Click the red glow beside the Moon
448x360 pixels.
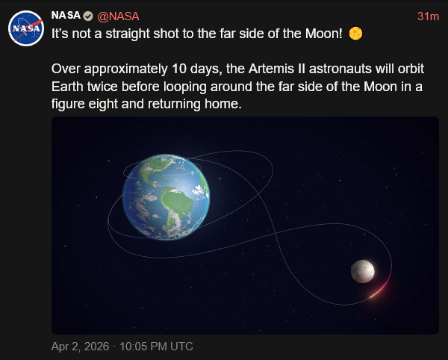(x=380, y=290)
